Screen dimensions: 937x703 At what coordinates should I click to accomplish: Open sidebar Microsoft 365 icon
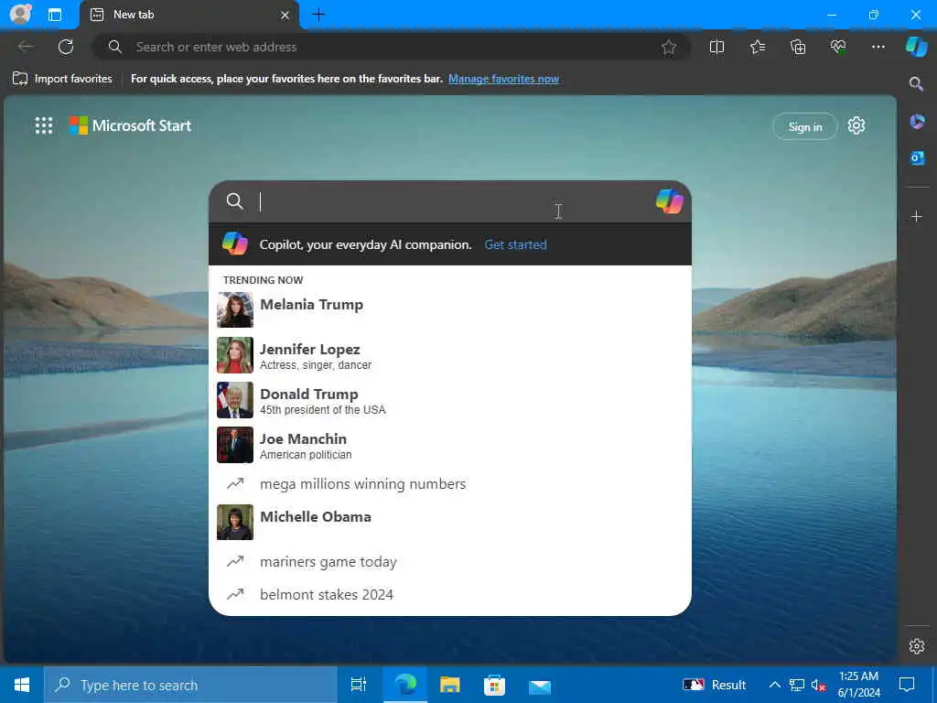[917, 122]
